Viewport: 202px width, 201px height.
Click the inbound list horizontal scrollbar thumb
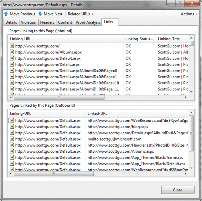pos(59,97)
